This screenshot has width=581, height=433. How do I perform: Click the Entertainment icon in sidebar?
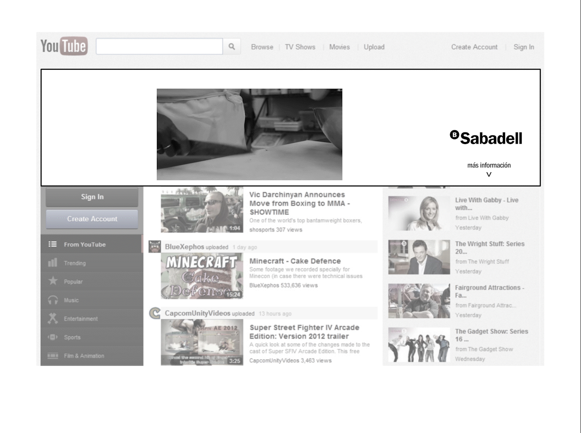coord(53,318)
